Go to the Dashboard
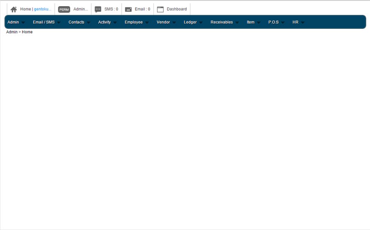Viewport: 370px width, 230px height. [x=177, y=9]
